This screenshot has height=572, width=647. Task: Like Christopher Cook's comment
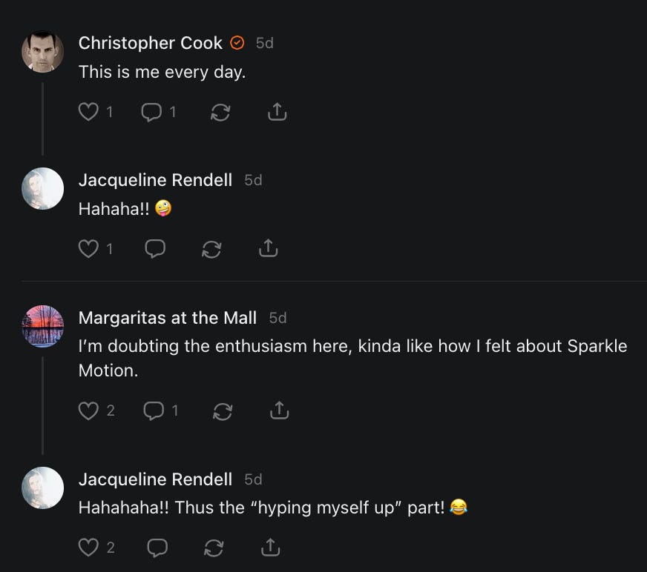pos(88,112)
